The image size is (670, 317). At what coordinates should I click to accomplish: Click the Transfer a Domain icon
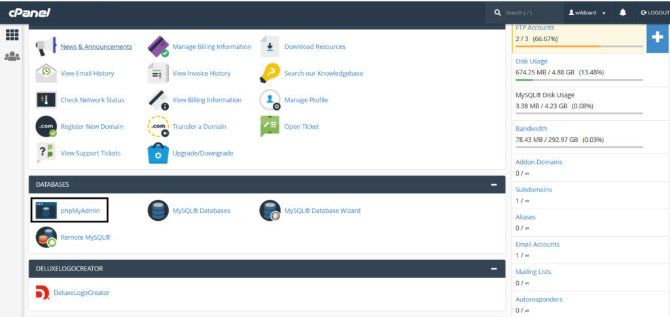(158, 127)
